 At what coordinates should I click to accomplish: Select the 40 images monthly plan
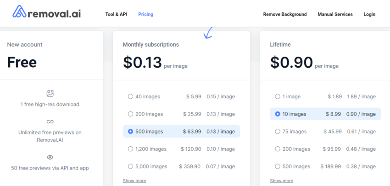[131, 96]
